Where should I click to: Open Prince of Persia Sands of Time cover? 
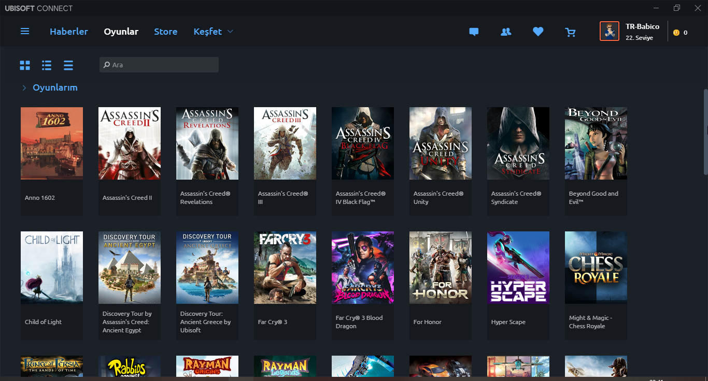tap(52, 366)
